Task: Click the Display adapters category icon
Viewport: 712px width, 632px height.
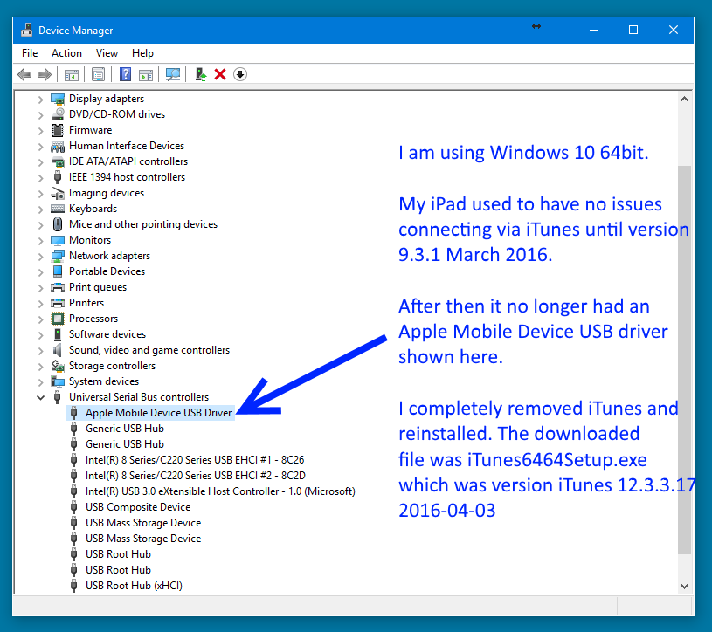Action: 58,99
